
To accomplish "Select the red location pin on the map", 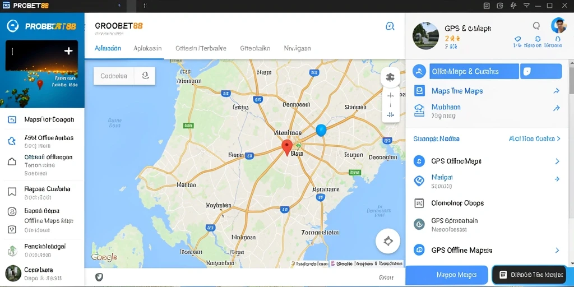I will click(287, 147).
